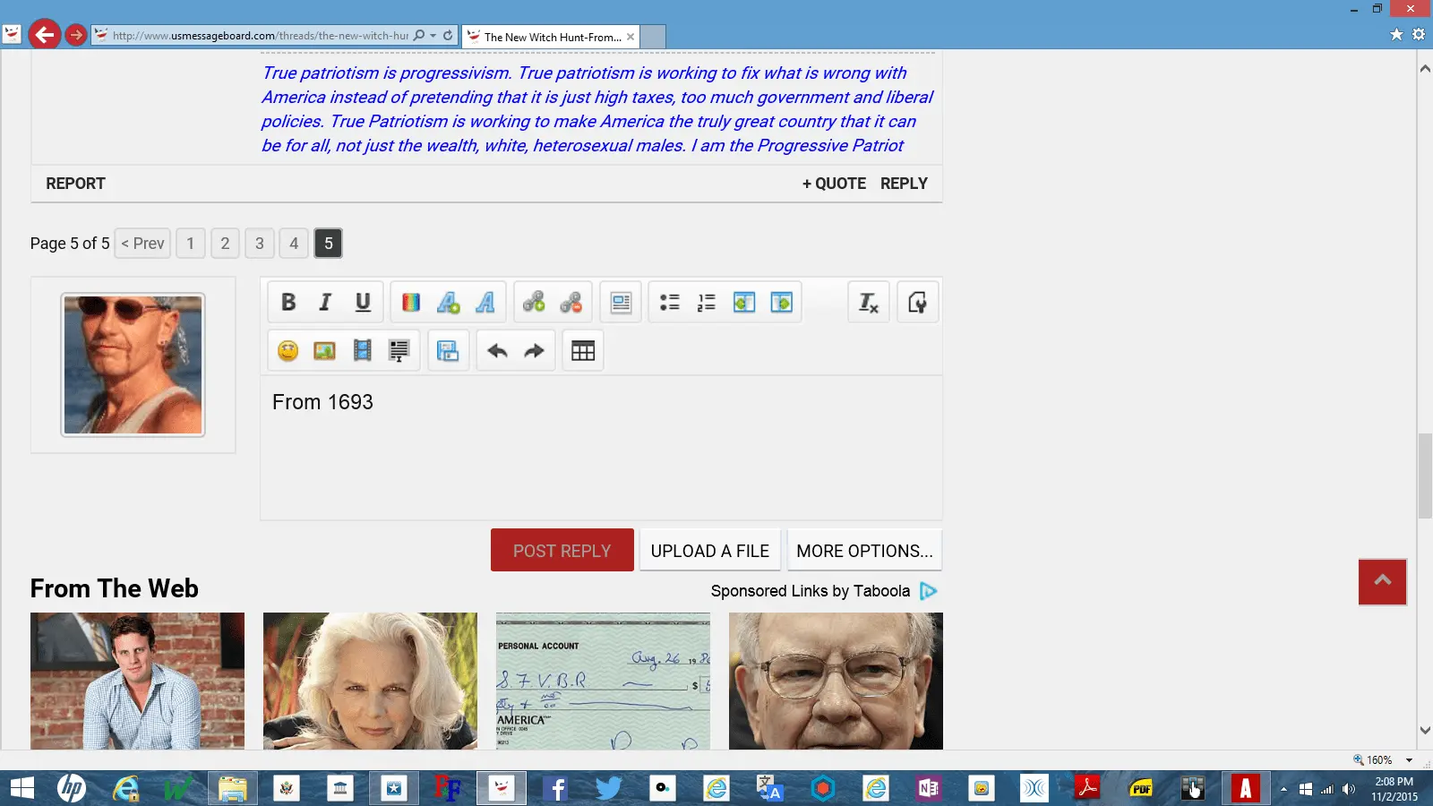
Task: Open the text alignment dropdown
Action: [621, 303]
